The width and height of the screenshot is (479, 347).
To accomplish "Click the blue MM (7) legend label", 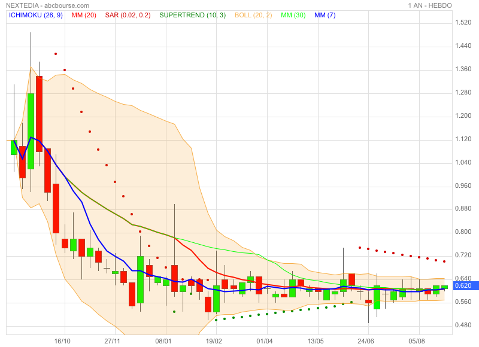I will [x=325, y=15].
